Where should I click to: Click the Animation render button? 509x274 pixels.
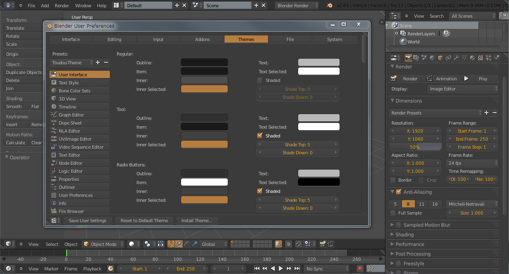443,79
